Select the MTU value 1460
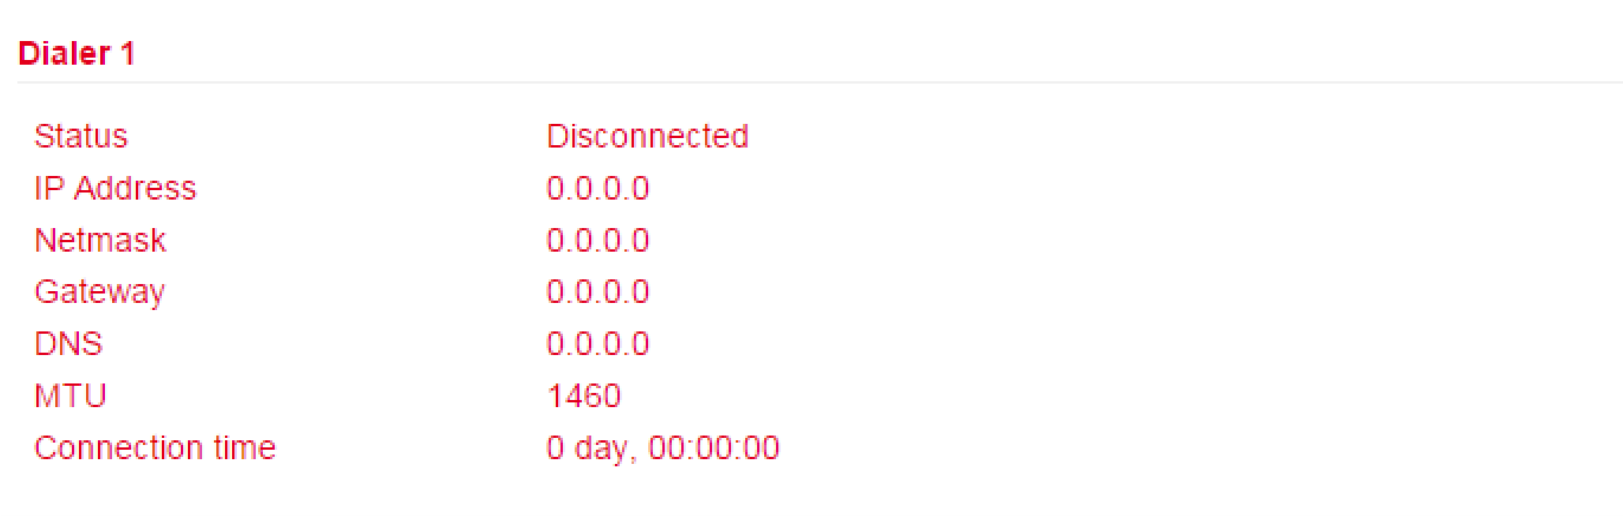The width and height of the screenshot is (1623, 516). tap(584, 396)
